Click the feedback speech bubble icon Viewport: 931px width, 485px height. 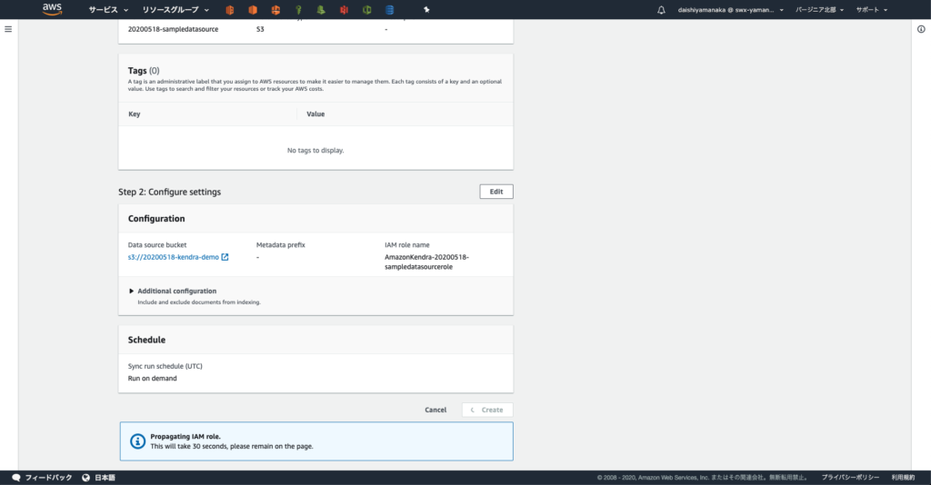(15, 477)
